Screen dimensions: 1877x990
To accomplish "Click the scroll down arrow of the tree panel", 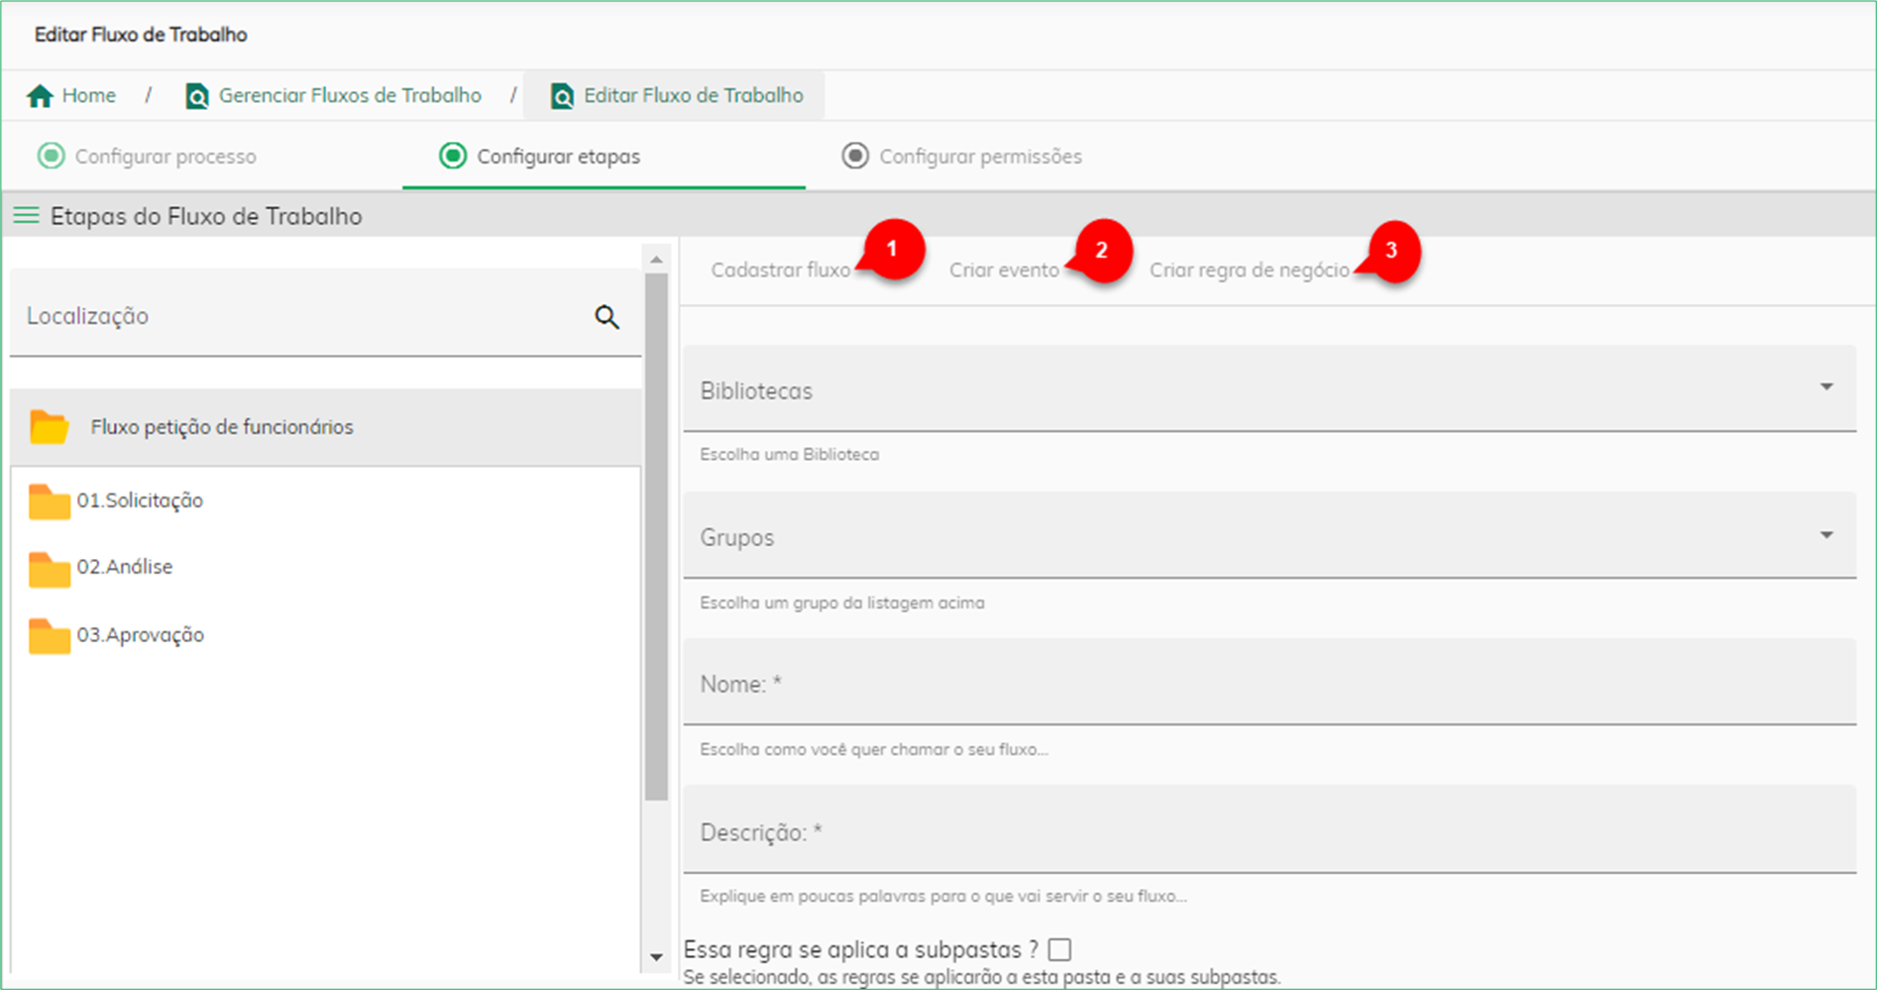I will coord(656,957).
